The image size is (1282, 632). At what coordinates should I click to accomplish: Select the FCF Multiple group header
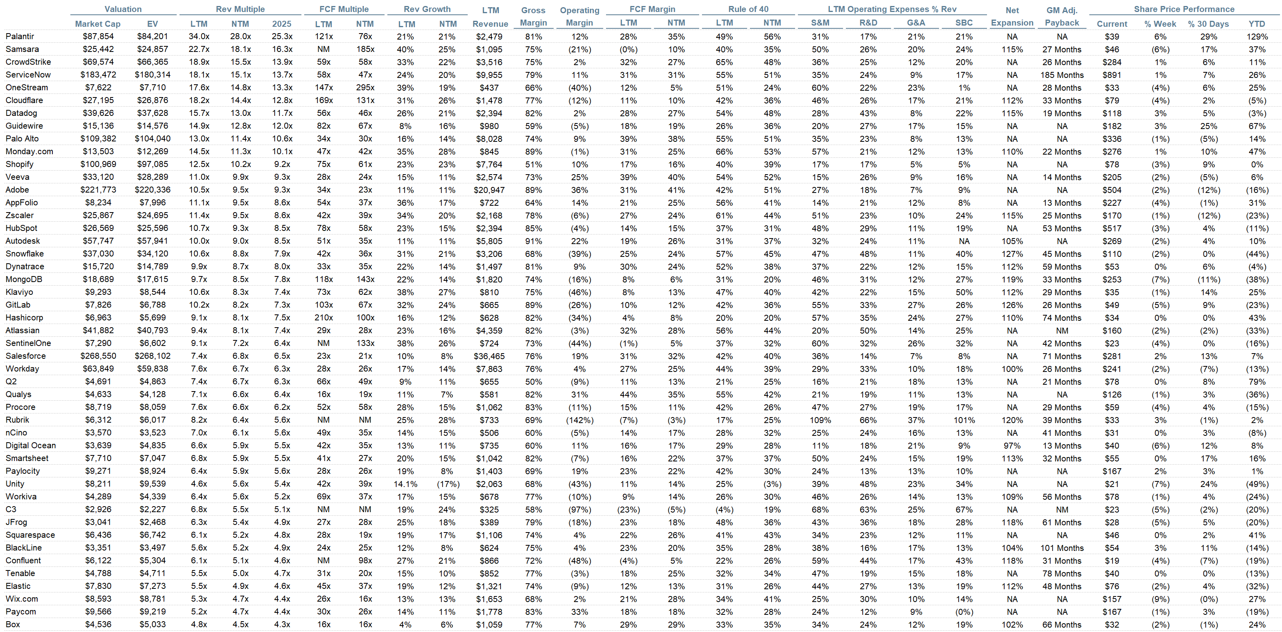point(344,9)
